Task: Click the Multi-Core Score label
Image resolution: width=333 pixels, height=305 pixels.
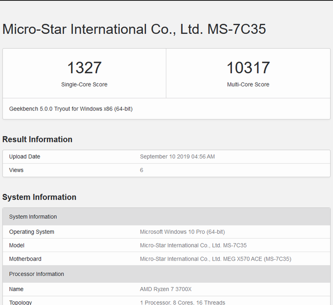Action: point(248,85)
